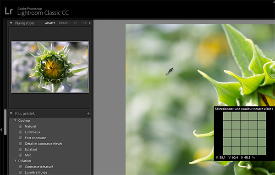
Task: Open the zoom ratio stepper arrows
Action: pos(90,23)
